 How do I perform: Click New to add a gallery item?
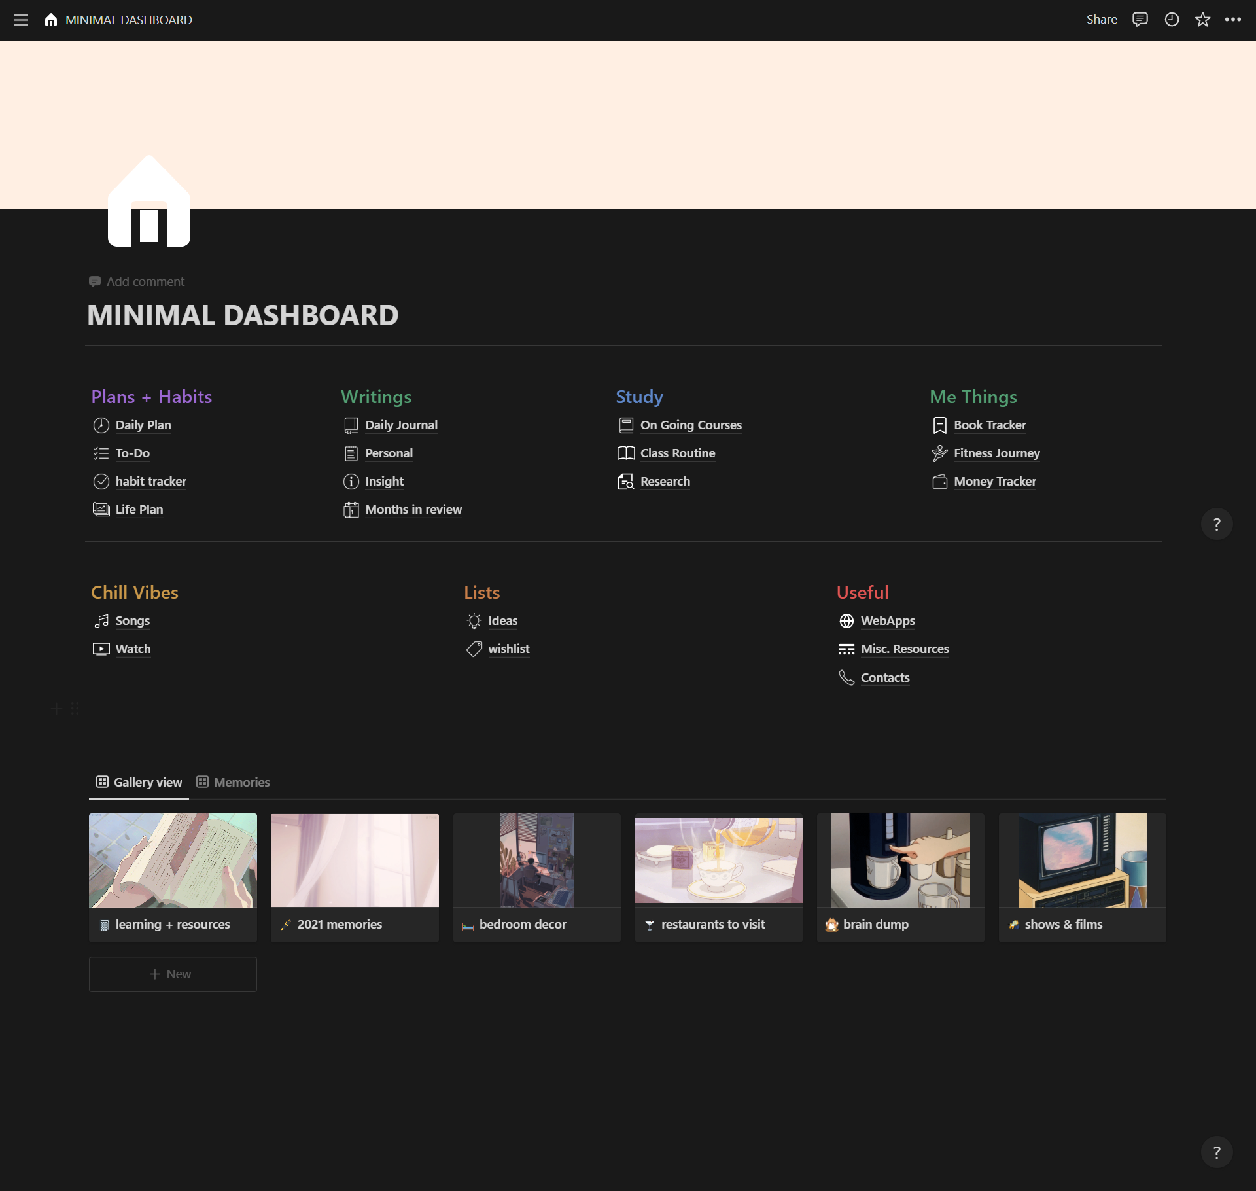point(172,974)
